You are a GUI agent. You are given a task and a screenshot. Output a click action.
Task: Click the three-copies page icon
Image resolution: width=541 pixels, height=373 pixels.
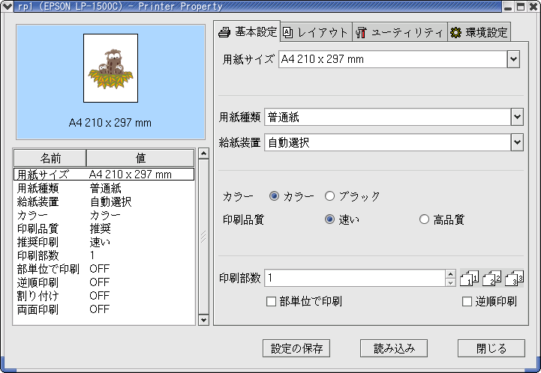[x=514, y=279]
